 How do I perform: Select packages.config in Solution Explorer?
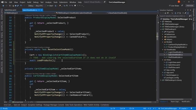click(172, 78)
